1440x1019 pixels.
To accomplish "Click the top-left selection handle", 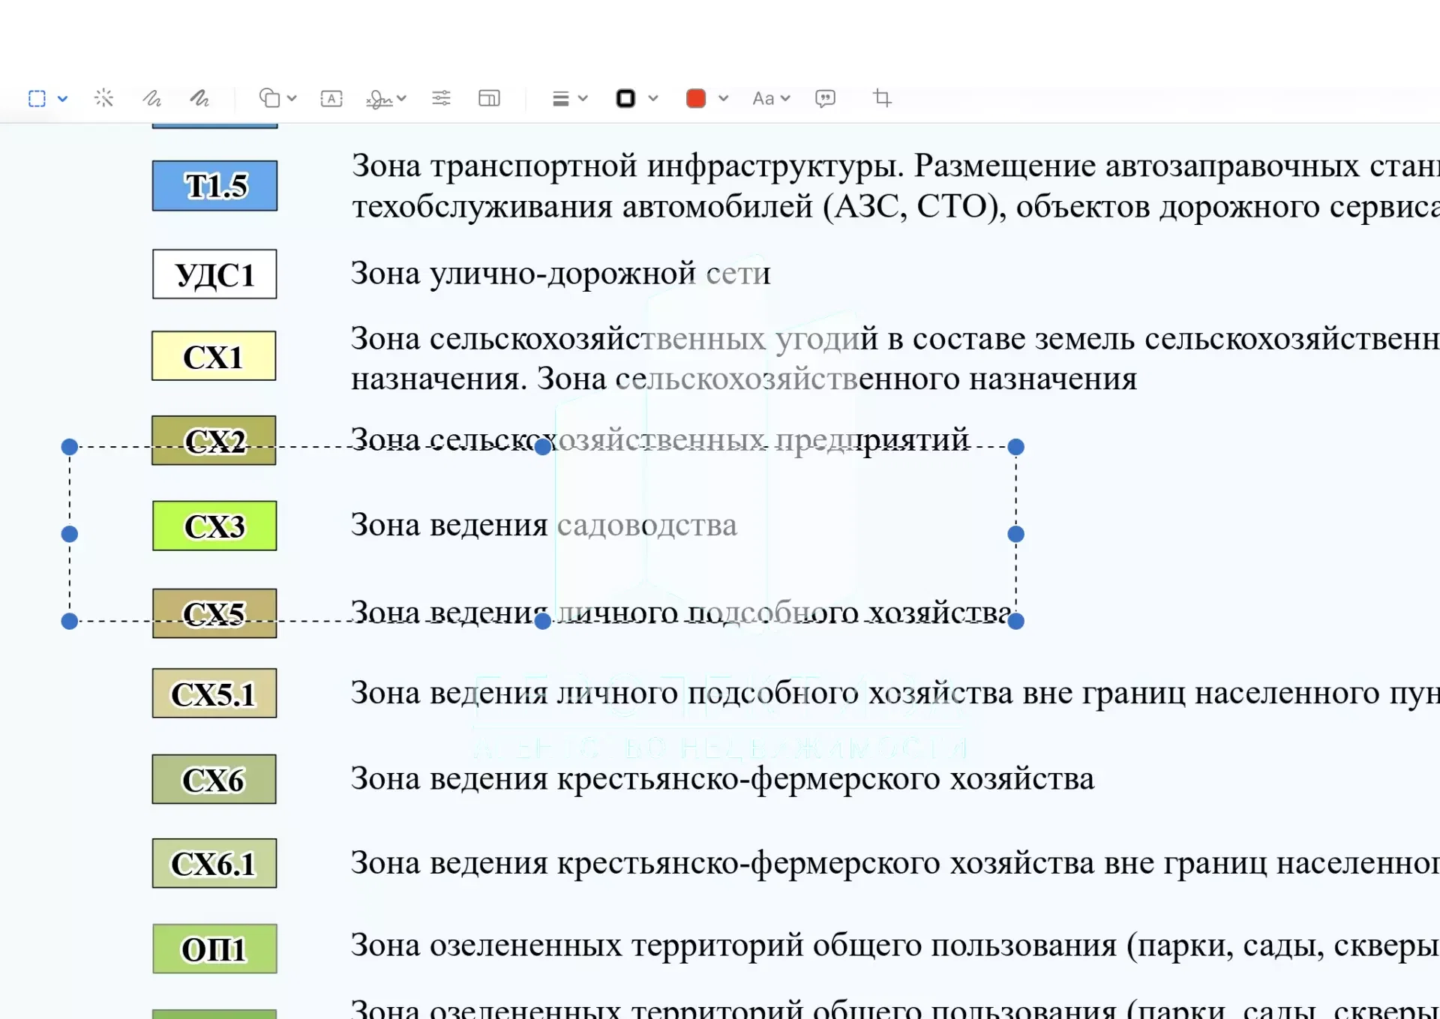I will [x=70, y=447].
